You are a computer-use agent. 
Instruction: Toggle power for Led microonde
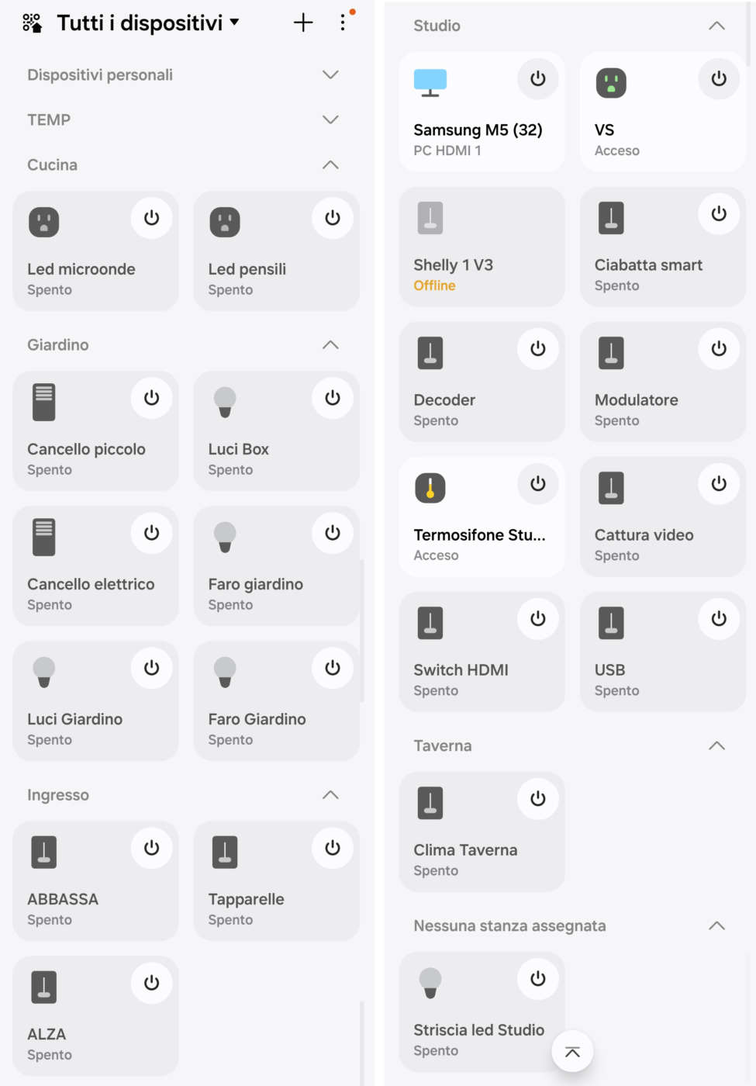point(151,218)
